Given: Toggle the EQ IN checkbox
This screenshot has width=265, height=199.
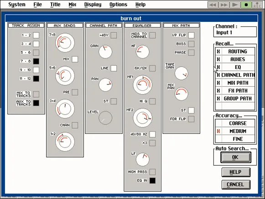Looking at the screenshot, I should [x=152, y=181].
